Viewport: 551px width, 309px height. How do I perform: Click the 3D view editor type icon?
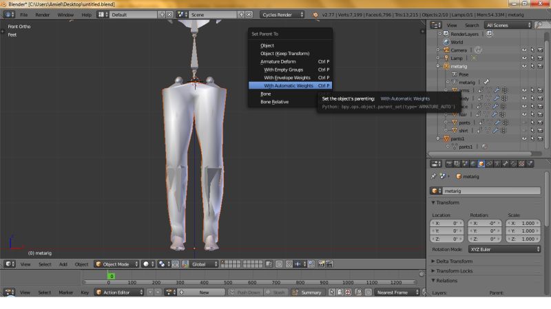[10, 264]
